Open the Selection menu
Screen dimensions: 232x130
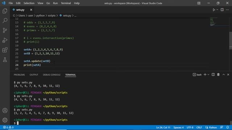(29, 3)
